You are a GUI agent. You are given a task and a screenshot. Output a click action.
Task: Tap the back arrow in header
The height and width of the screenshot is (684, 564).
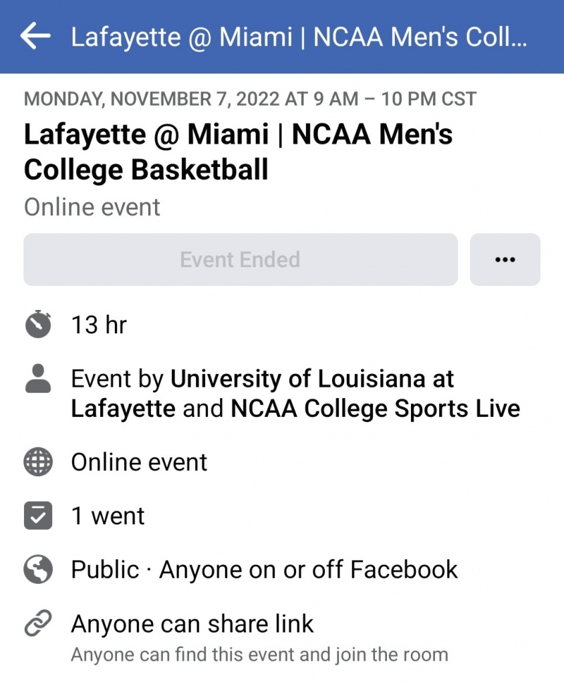coord(35,36)
